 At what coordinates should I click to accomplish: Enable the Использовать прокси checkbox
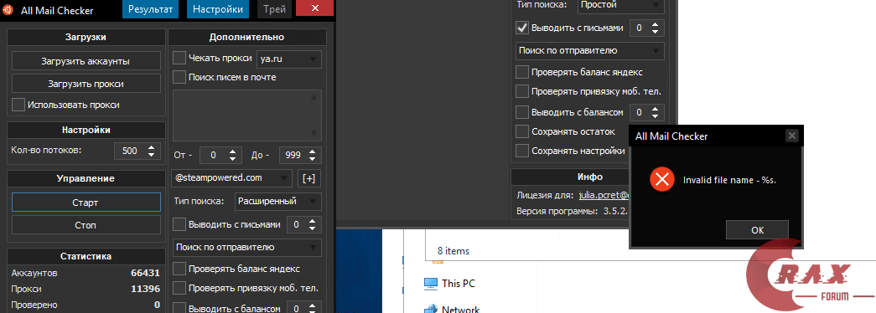click(x=18, y=105)
